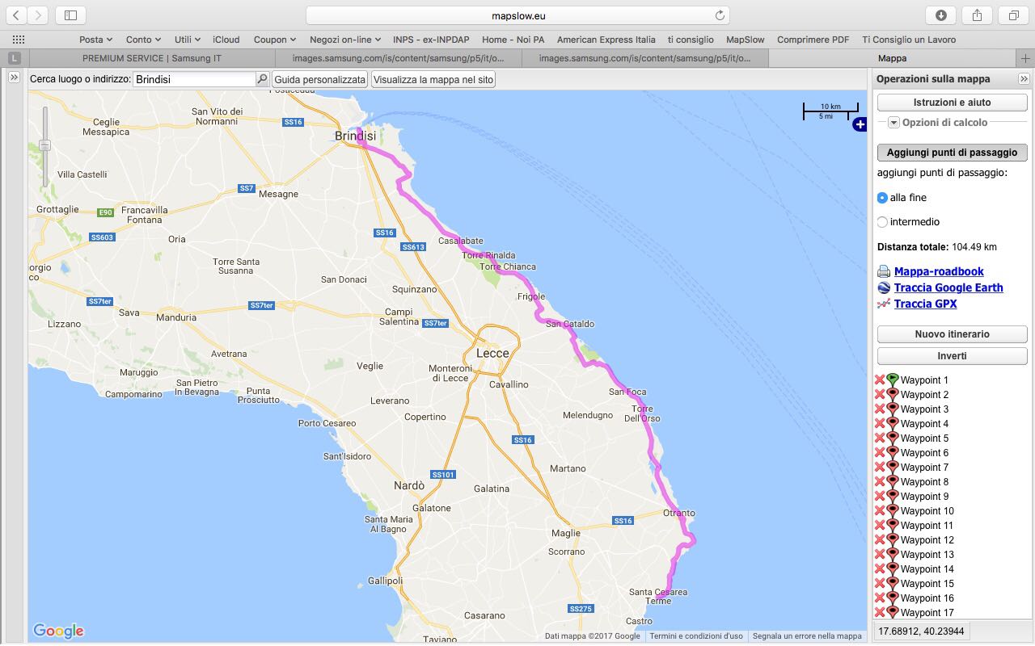
Task: Open Termini e condizioni d'uso link
Action: coord(696,636)
